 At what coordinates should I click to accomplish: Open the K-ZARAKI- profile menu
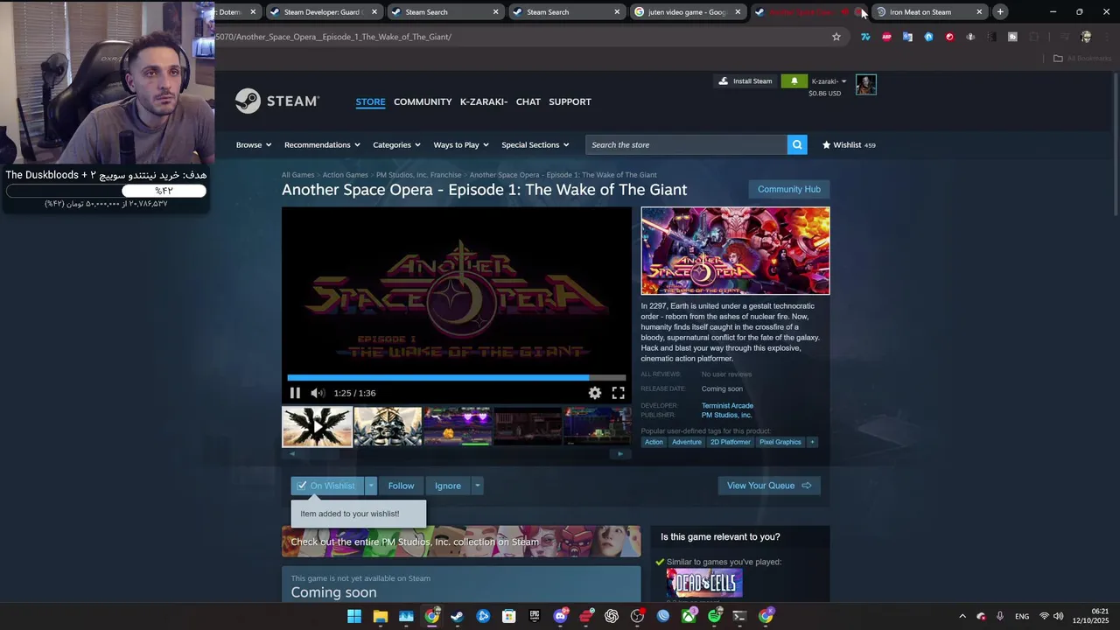point(484,101)
